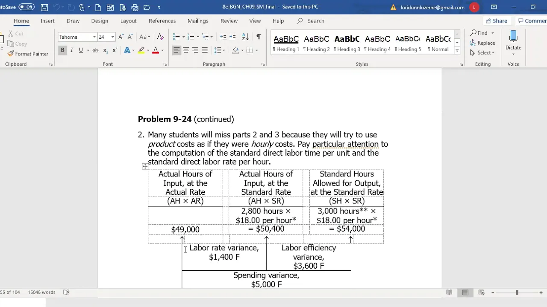Image resolution: width=547 pixels, height=307 pixels.
Task: Expand the Customize Quick Access Toolbar arrow
Action: click(159, 7)
